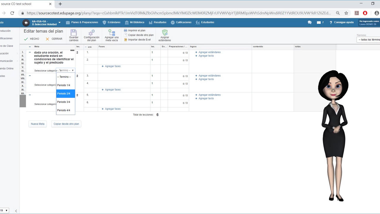380x214 pixels.
Task: Click the Imprimir el plan printer icon
Action: pyautogui.click(x=125, y=30)
